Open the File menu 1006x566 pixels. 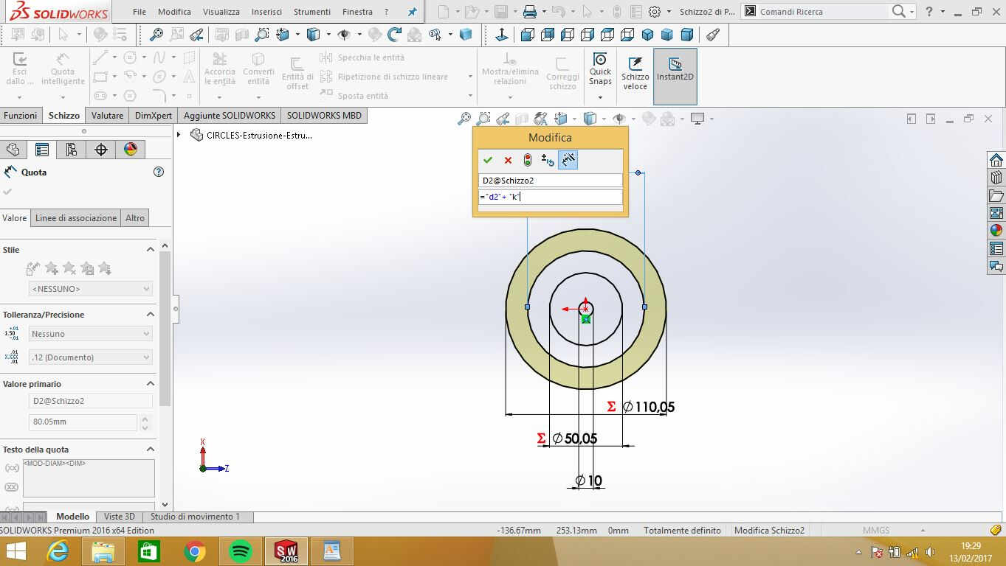[x=139, y=12]
